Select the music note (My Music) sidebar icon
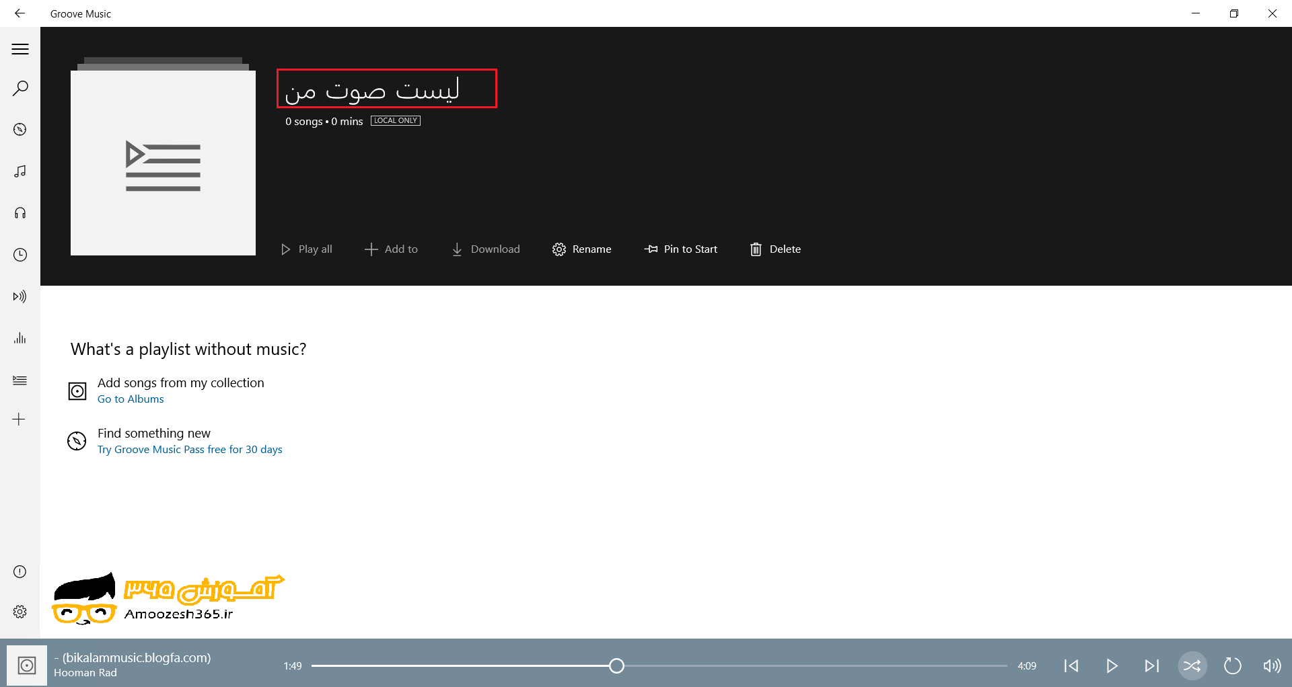1292x687 pixels. click(x=20, y=171)
